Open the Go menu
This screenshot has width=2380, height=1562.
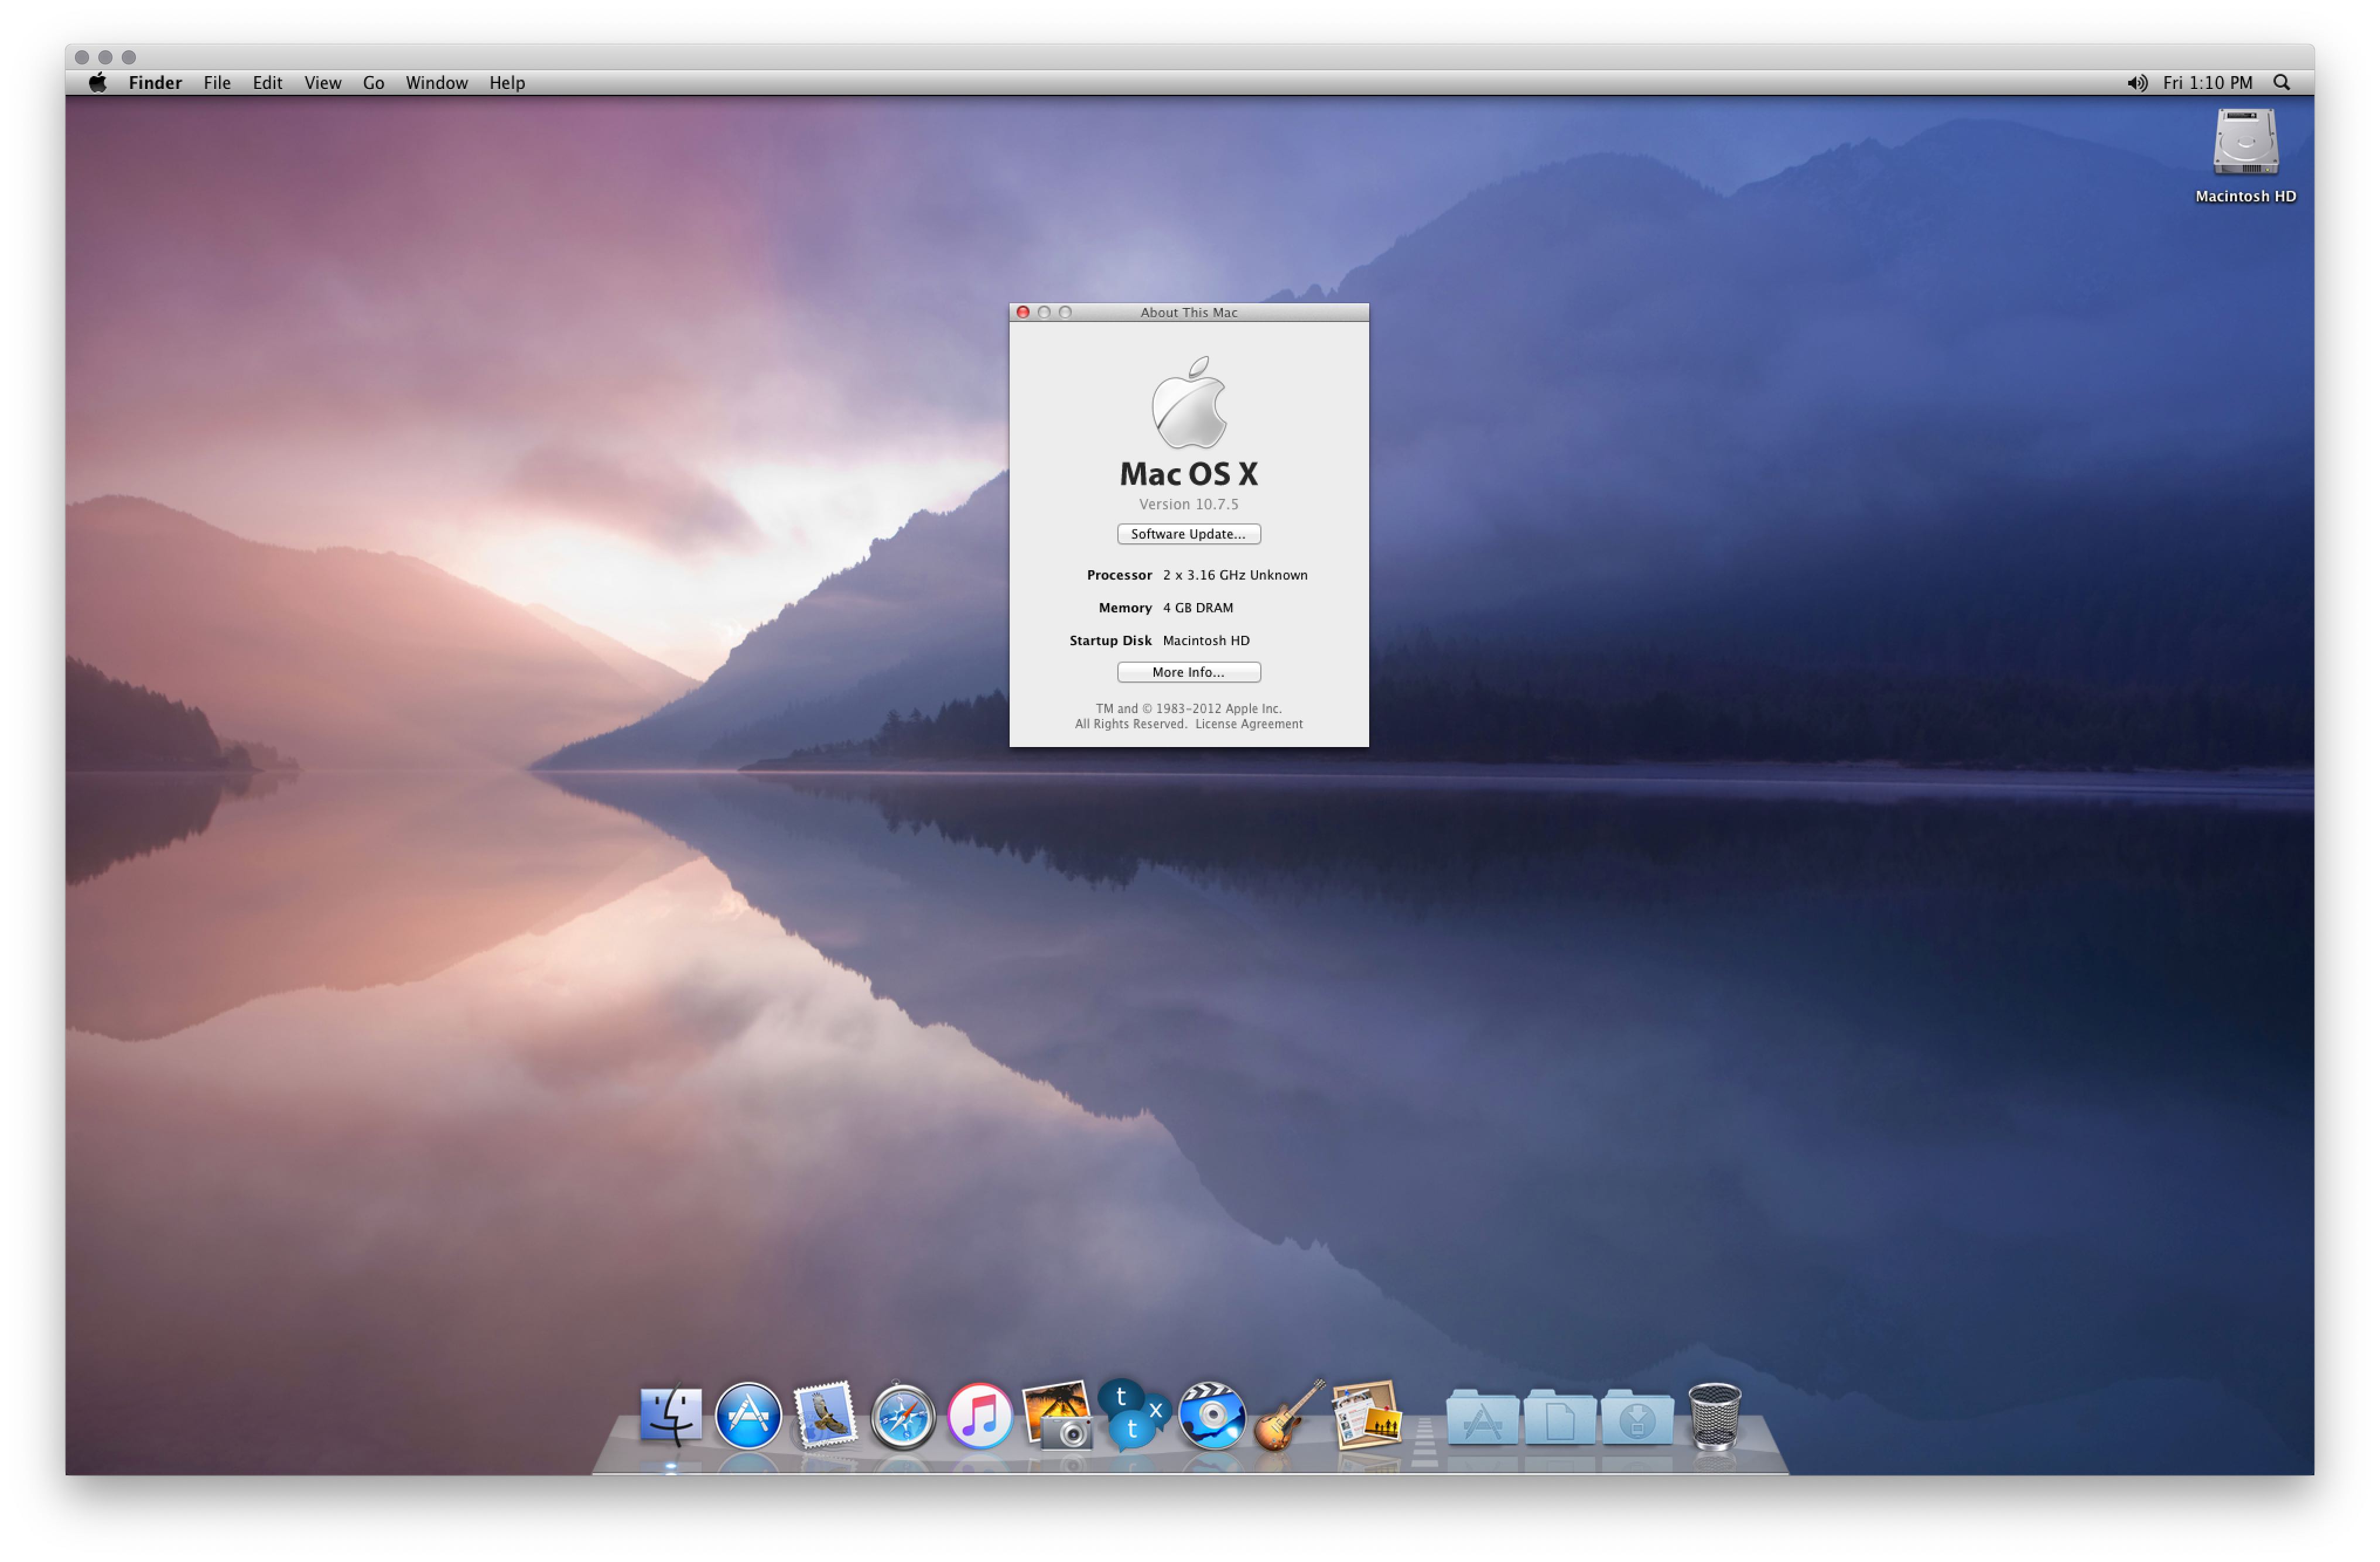coord(373,83)
